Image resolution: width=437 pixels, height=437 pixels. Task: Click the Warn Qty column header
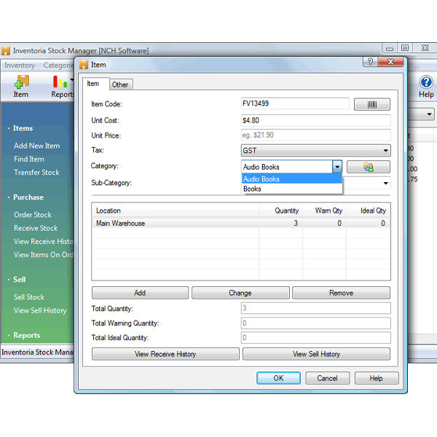click(x=325, y=210)
